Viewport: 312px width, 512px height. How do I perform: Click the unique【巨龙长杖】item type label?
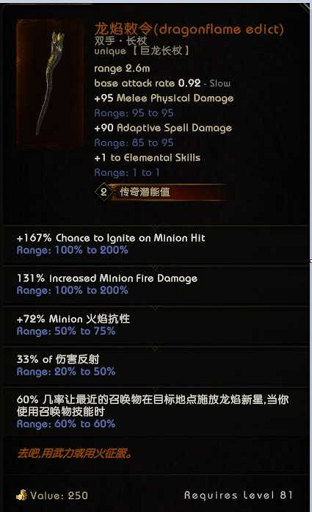coord(142,51)
